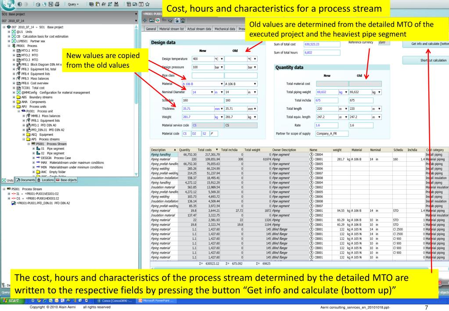Open the New total piping weight kg dropdown
The height and width of the screenshot is (311, 449).
[x=346, y=92]
